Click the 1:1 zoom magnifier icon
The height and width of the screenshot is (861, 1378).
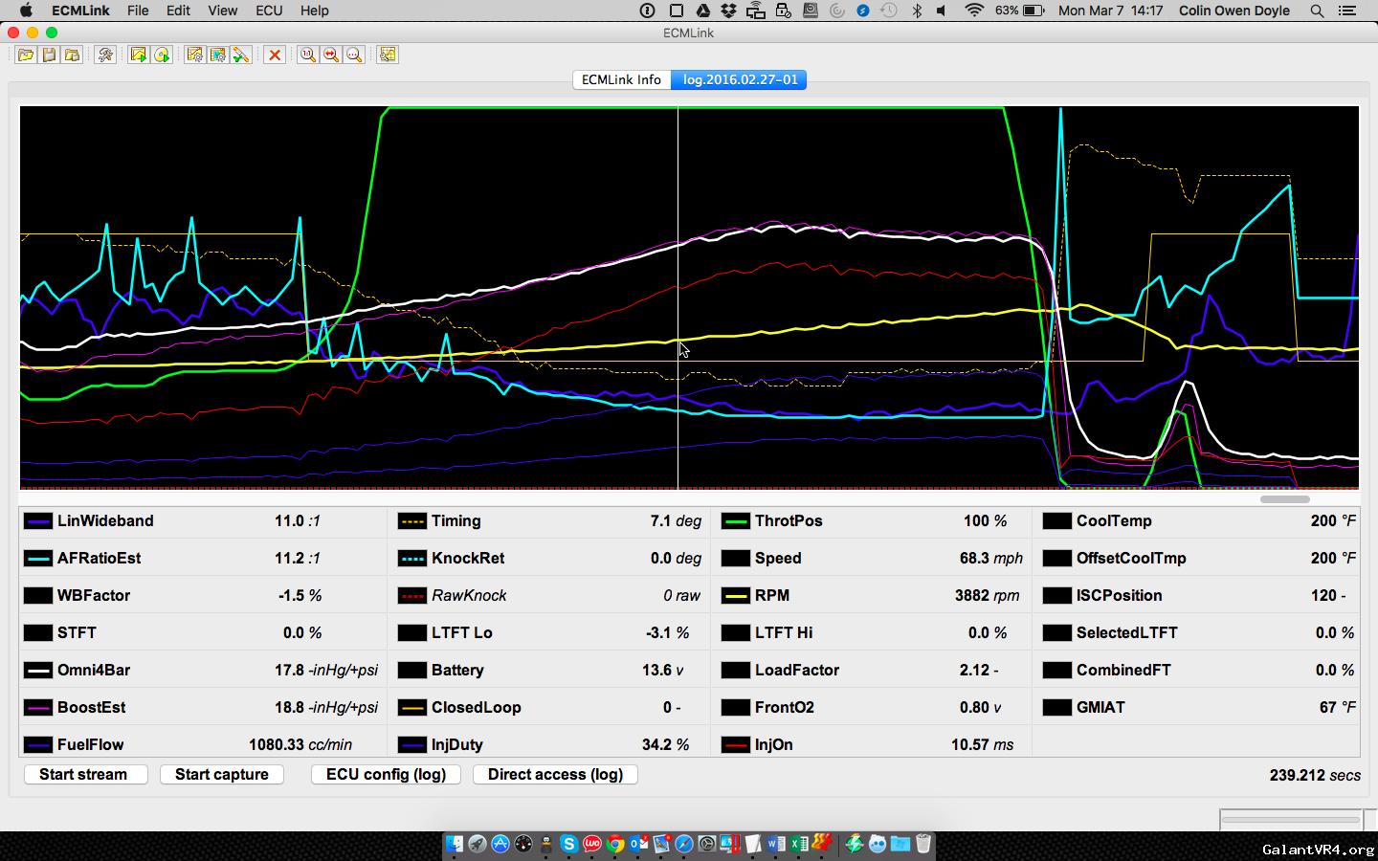307,55
